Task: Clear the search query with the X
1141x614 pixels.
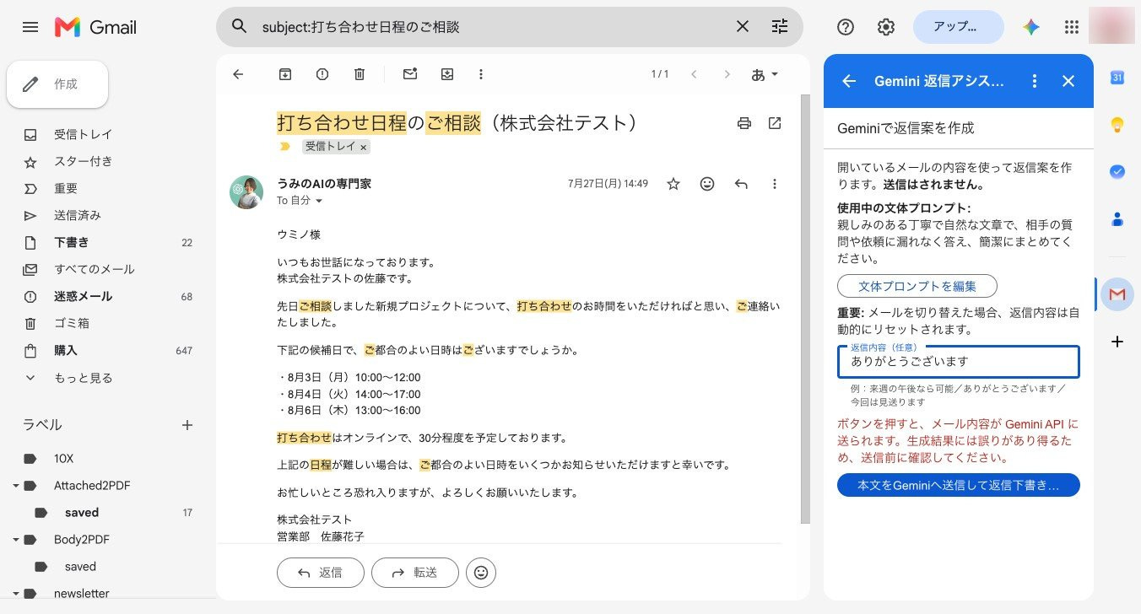Action: [x=743, y=27]
